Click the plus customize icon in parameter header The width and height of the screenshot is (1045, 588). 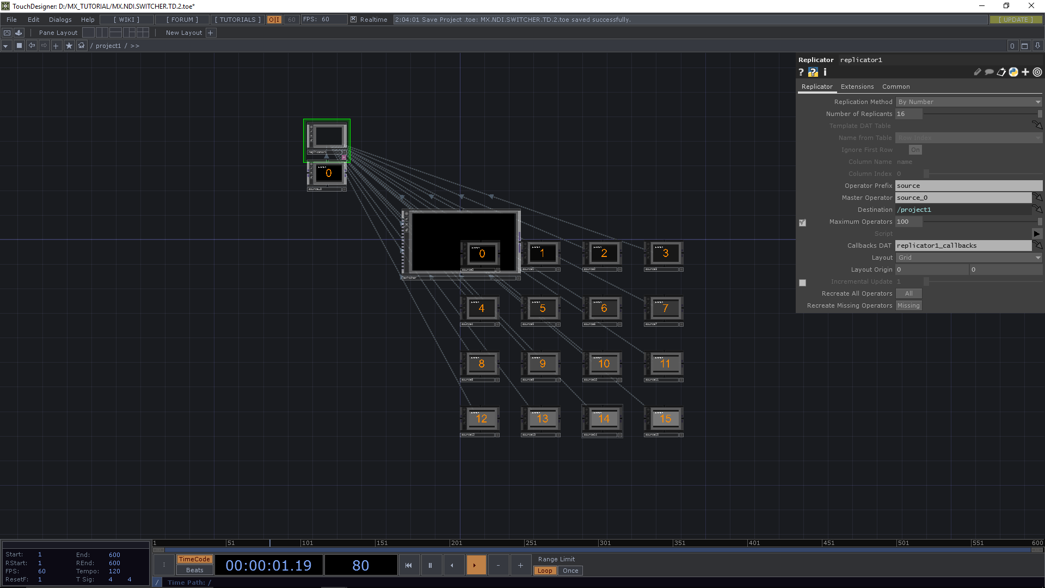pos(1025,72)
